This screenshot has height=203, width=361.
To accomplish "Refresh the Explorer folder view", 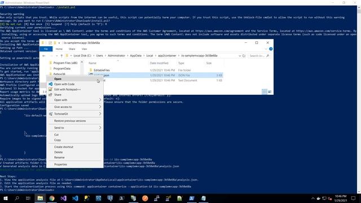I will pyautogui.click(x=244, y=56).
